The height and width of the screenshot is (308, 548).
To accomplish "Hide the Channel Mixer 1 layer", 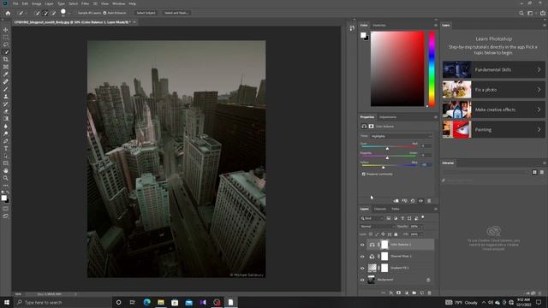I will click(362, 257).
